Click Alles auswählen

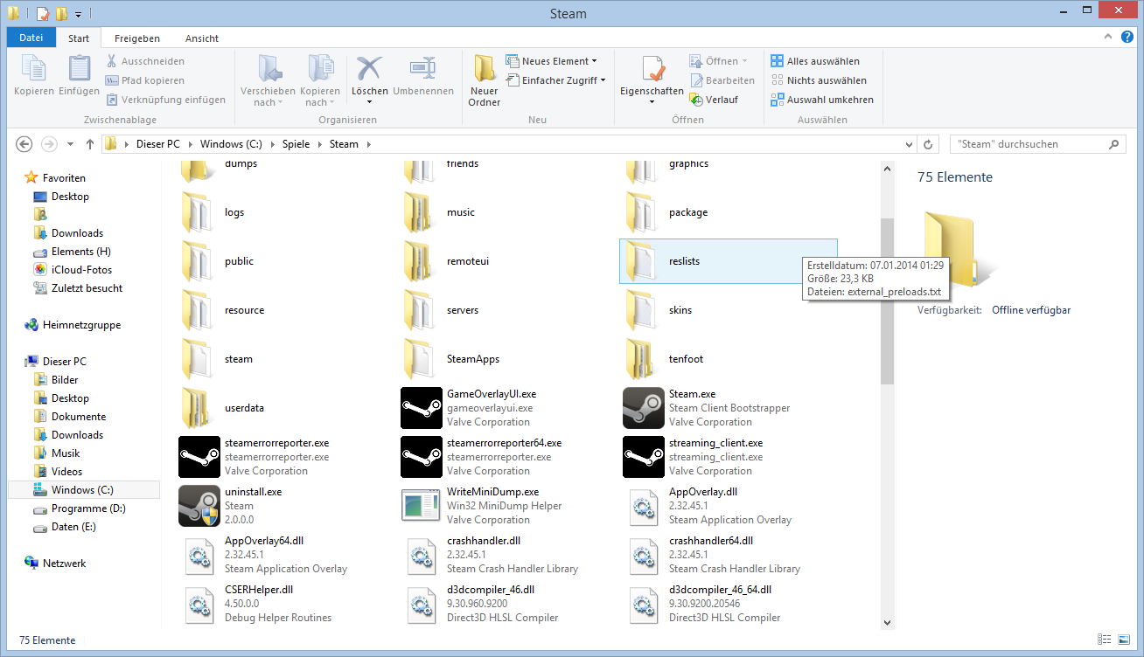point(814,61)
